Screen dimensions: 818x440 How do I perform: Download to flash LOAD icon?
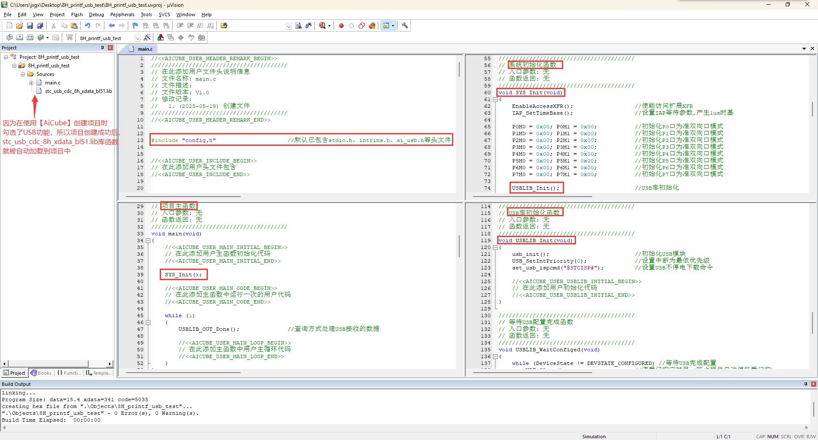(69, 38)
